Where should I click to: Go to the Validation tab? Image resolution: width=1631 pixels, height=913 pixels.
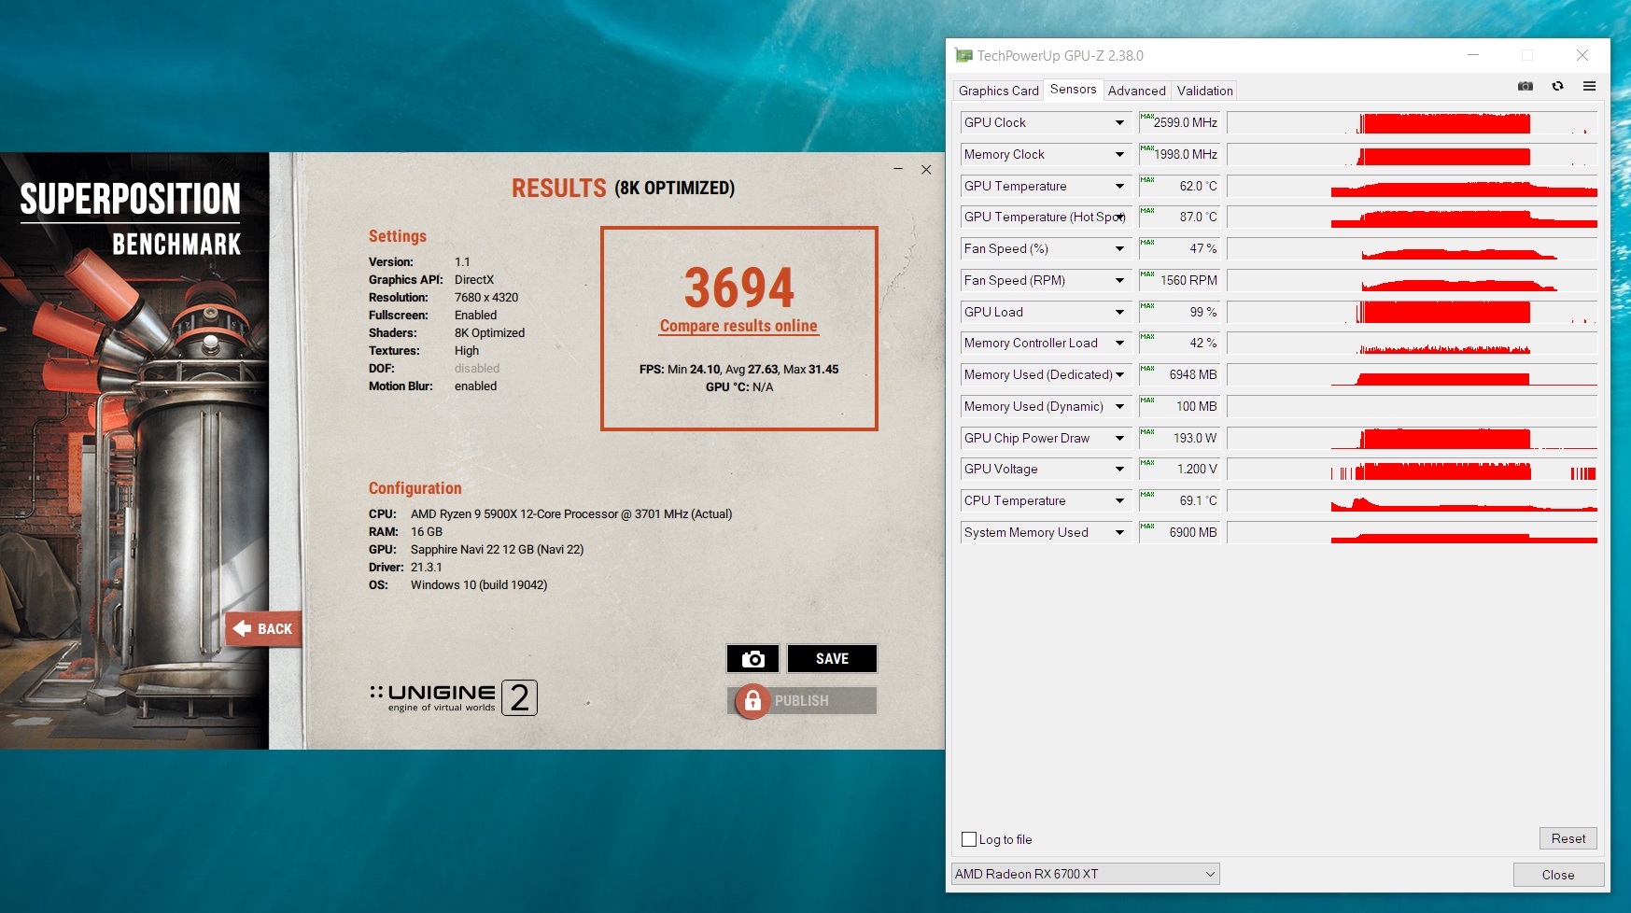(x=1204, y=91)
